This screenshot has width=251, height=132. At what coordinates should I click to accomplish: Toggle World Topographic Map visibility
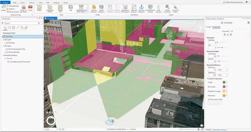tap(7, 49)
